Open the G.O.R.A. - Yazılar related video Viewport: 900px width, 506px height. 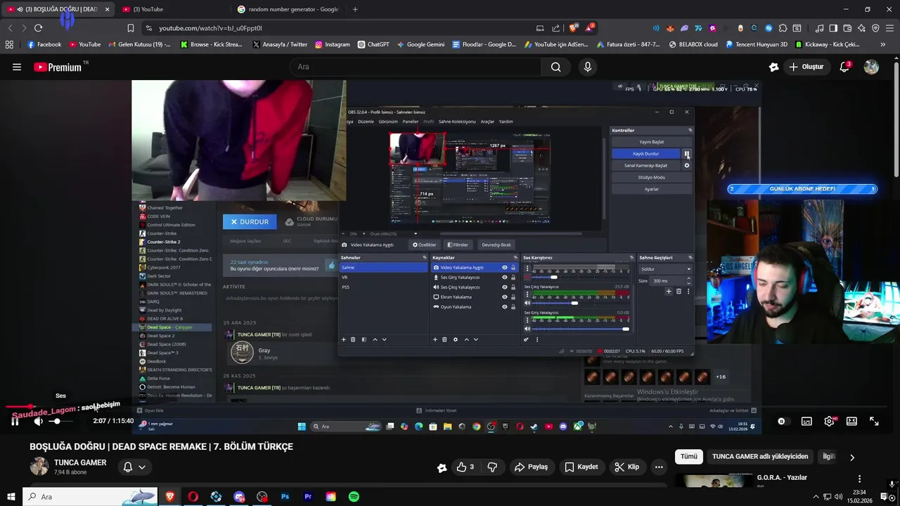(781, 477)
